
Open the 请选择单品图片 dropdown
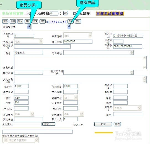click(23, 140)
